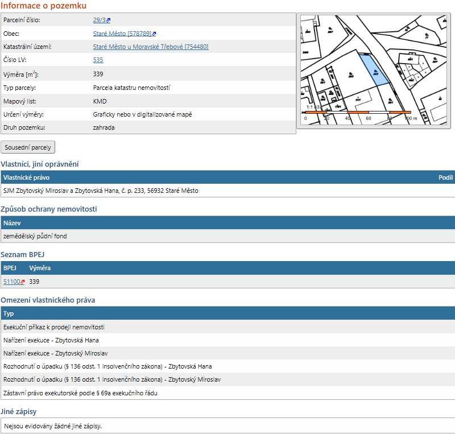Click area value 339 next to Výměra [m²]
Screen dimensions: 455x434
pyautogui.click(x=98, y=74)
